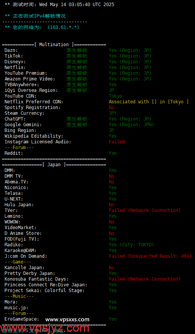
Task: Click the YouTube CDN Tokyo value
Action: pos(115,96)
